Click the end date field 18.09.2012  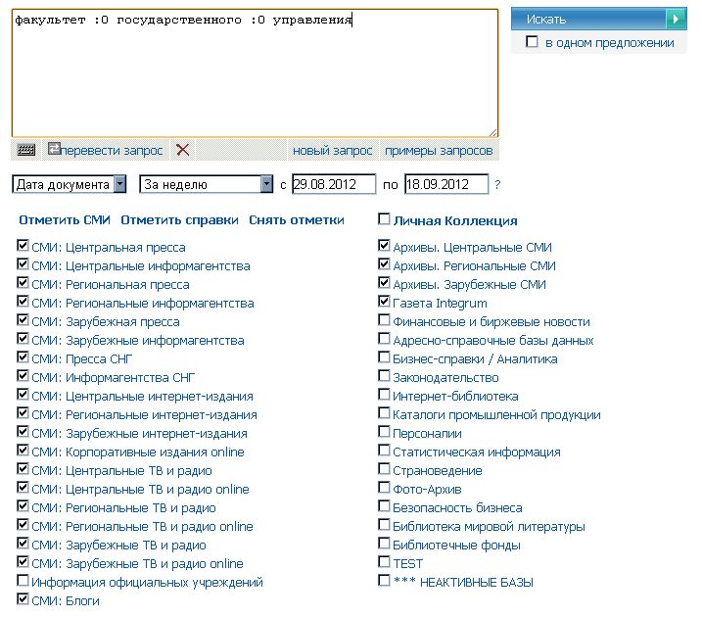point(446,184)
